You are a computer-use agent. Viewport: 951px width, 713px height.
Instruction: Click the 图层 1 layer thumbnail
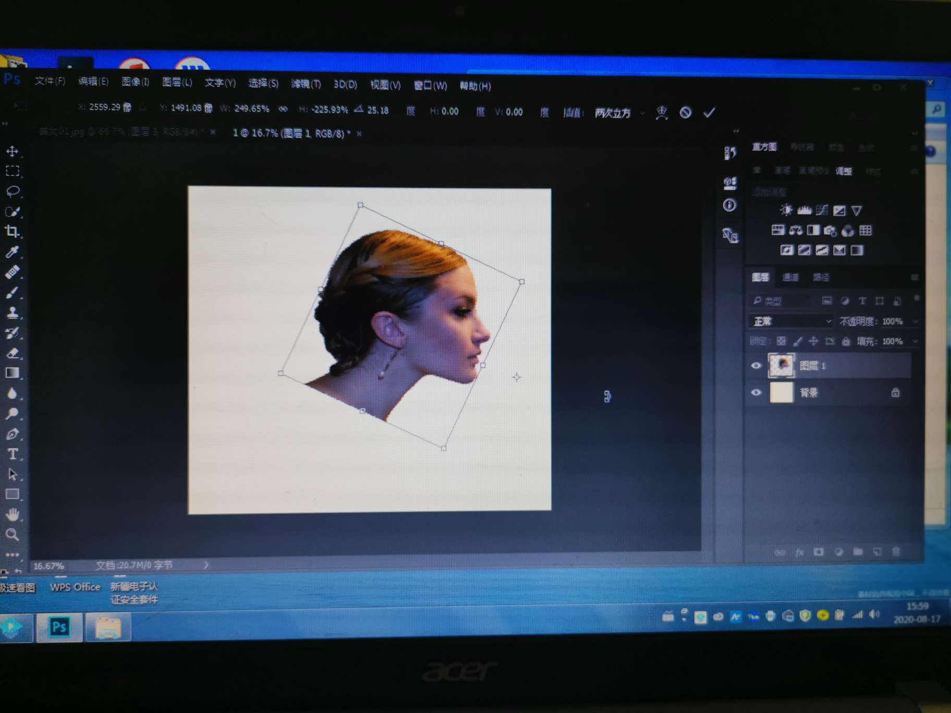pos(781,365)
